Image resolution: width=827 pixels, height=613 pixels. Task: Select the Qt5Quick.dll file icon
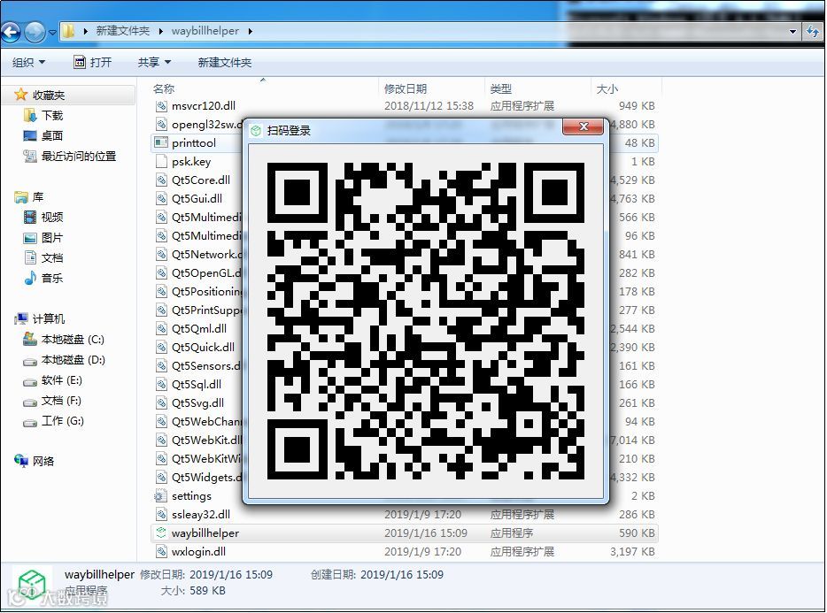161,348
